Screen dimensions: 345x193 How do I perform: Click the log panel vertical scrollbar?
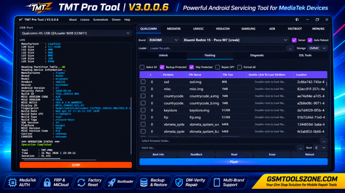(x=131, y=125)
